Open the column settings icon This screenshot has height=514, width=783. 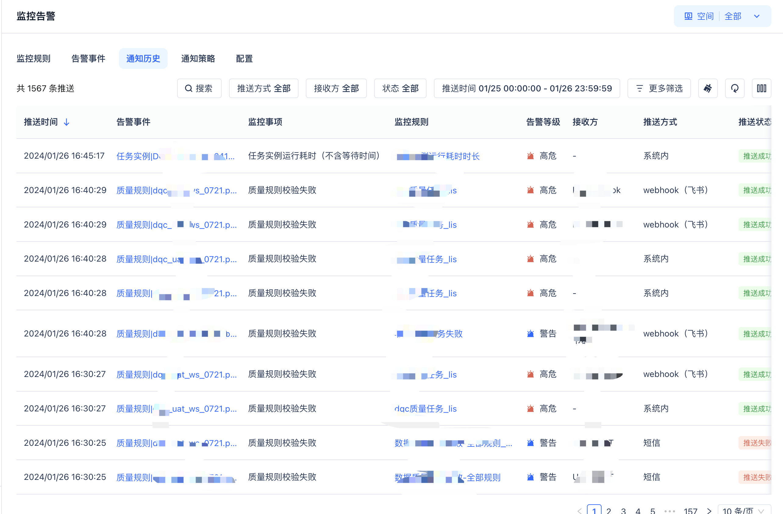pyautogui.click(x=761, y=88)
